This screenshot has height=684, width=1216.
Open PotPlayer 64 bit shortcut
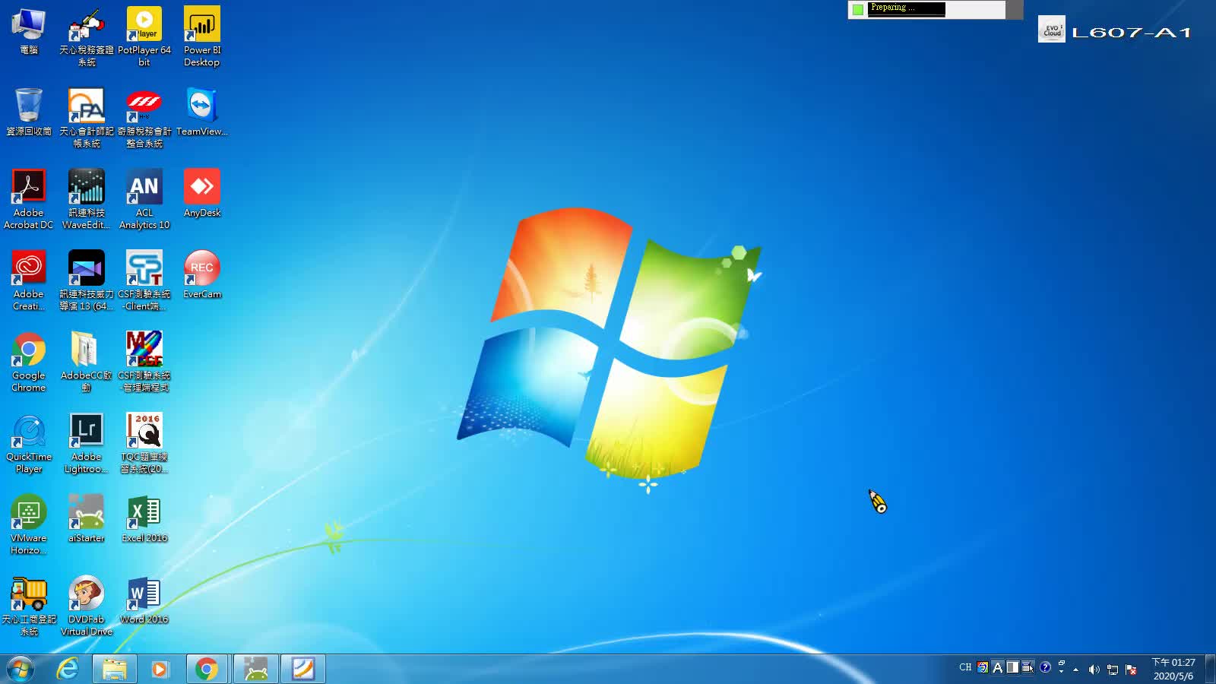pyautogui.click(x=144, y=36)
